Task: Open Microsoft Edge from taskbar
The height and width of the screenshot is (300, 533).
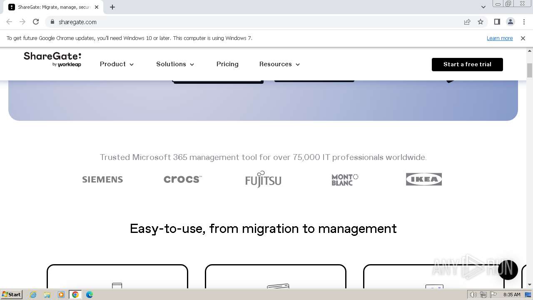Action: click(90, 295)
